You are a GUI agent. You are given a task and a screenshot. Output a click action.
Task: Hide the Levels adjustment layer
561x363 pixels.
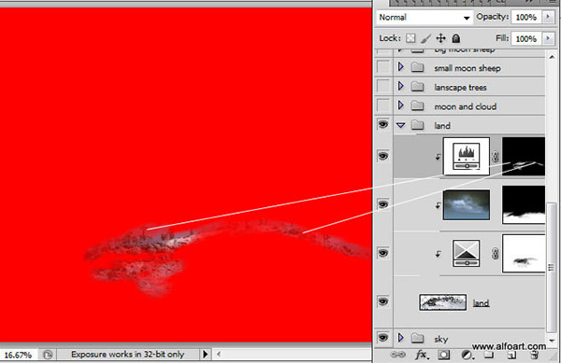point(383,156)
